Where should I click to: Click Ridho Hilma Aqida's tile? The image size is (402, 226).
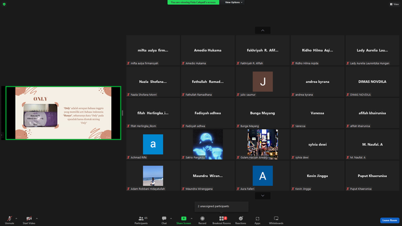coord(317,50)
